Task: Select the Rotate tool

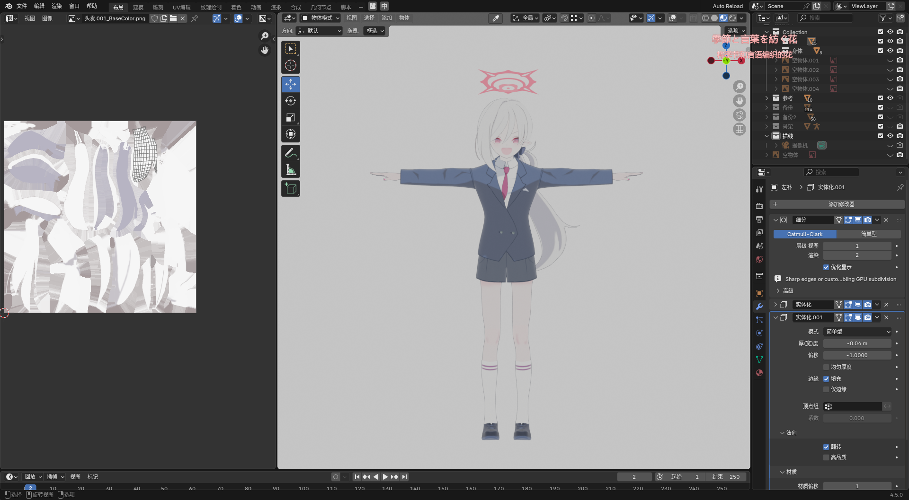Action: pyautogui.click(x=291, y=101)
